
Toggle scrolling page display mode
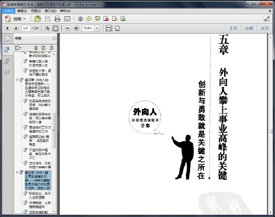coord(109,28)
